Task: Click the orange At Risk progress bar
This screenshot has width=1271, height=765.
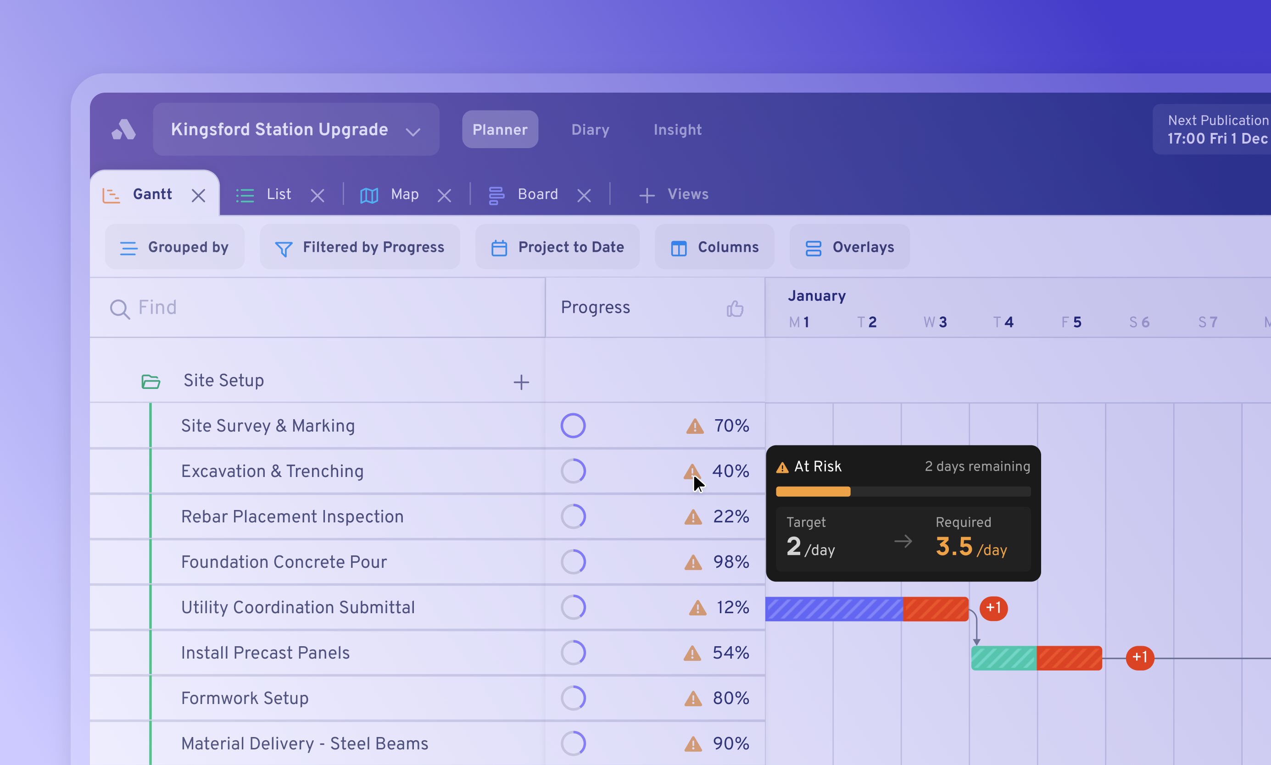Action: (813, 492)
